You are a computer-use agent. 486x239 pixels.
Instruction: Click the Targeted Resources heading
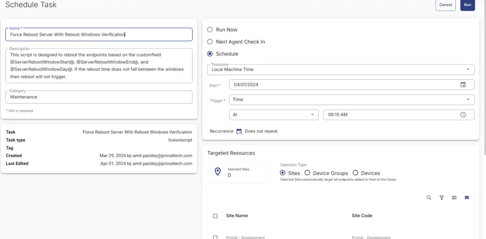(231, 153)
